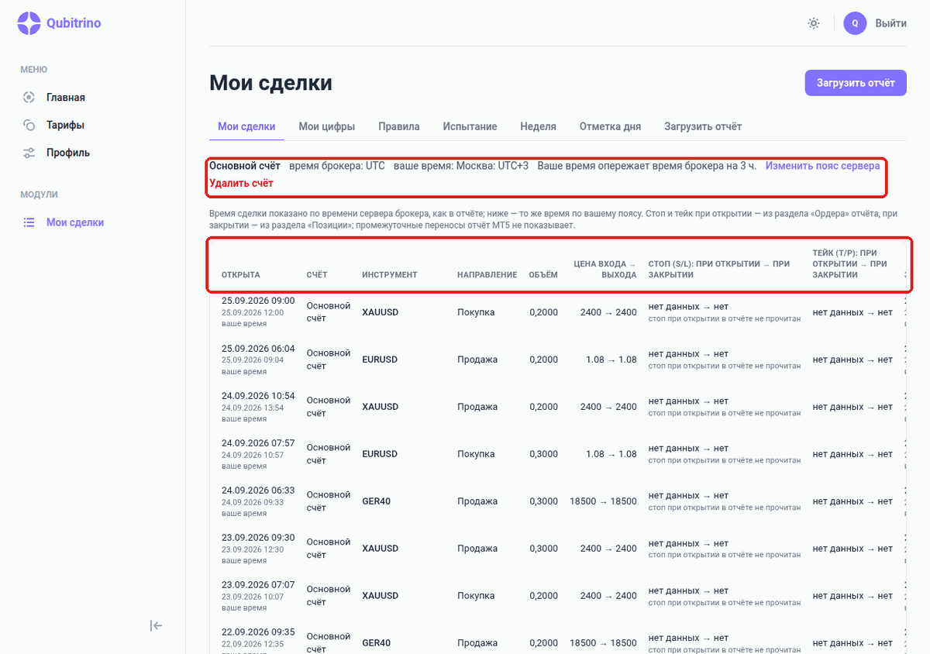Click the Цена входа → выхода header

[605, 270]
